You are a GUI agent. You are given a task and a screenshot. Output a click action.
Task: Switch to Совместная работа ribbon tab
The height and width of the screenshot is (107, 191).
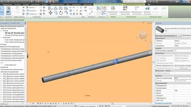[x=57, y=4]
